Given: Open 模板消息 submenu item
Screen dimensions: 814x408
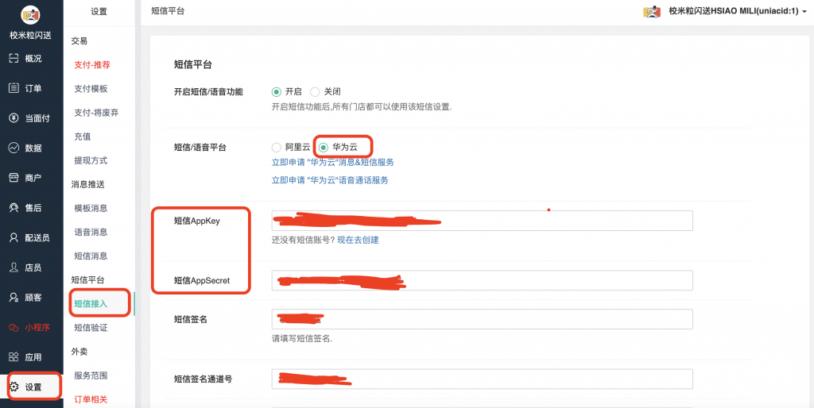Looking at the screenshot, I should tap(91, 208).
